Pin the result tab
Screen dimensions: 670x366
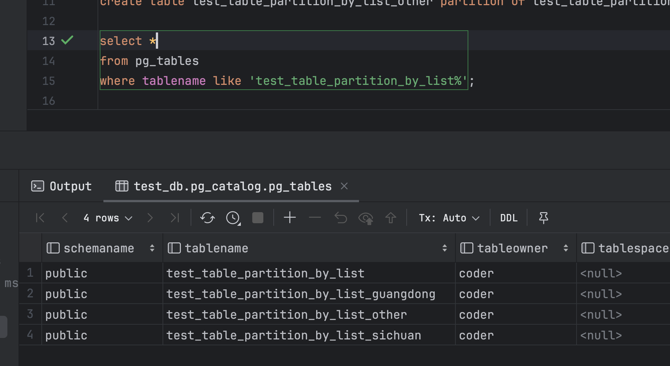pos(544,218)
